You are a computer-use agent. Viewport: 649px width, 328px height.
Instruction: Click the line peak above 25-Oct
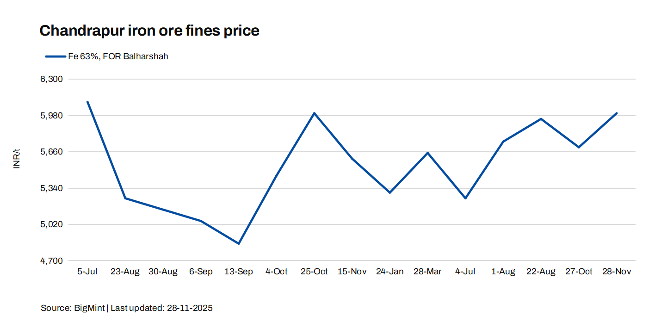[x=314, y=113]
